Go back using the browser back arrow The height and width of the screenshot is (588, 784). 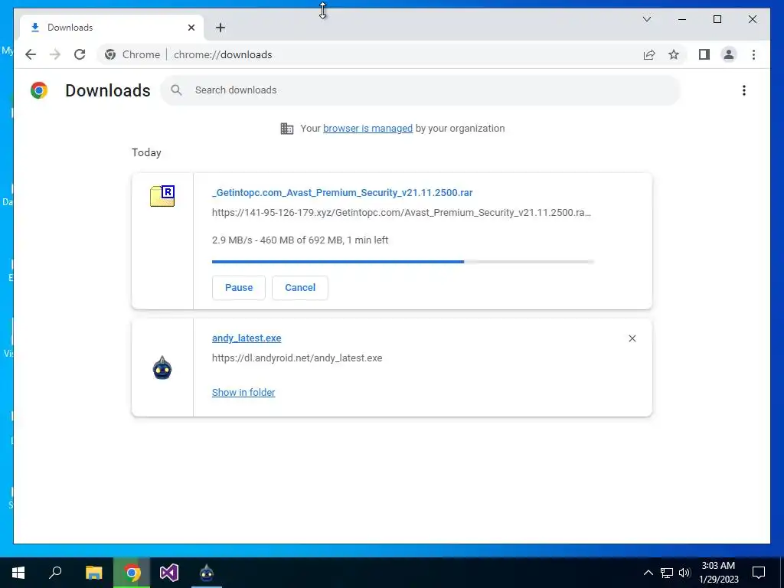[x=31, y=54]
